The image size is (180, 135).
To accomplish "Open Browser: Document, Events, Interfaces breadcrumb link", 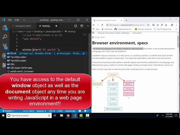I will pos(114,33).
